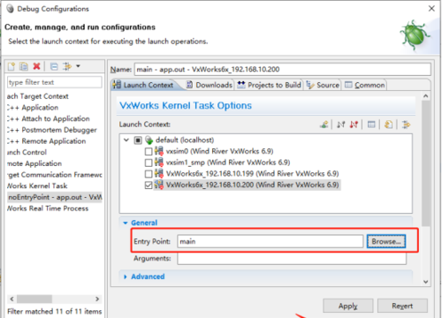
Task: Click the duplicate launch configuration icon
Action: (x=24, y=66)
